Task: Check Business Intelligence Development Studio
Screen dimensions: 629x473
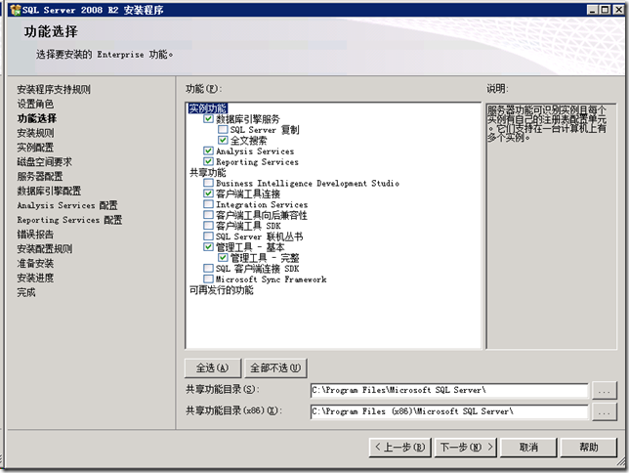Action: pyautogui.click(x=208, y=183)
